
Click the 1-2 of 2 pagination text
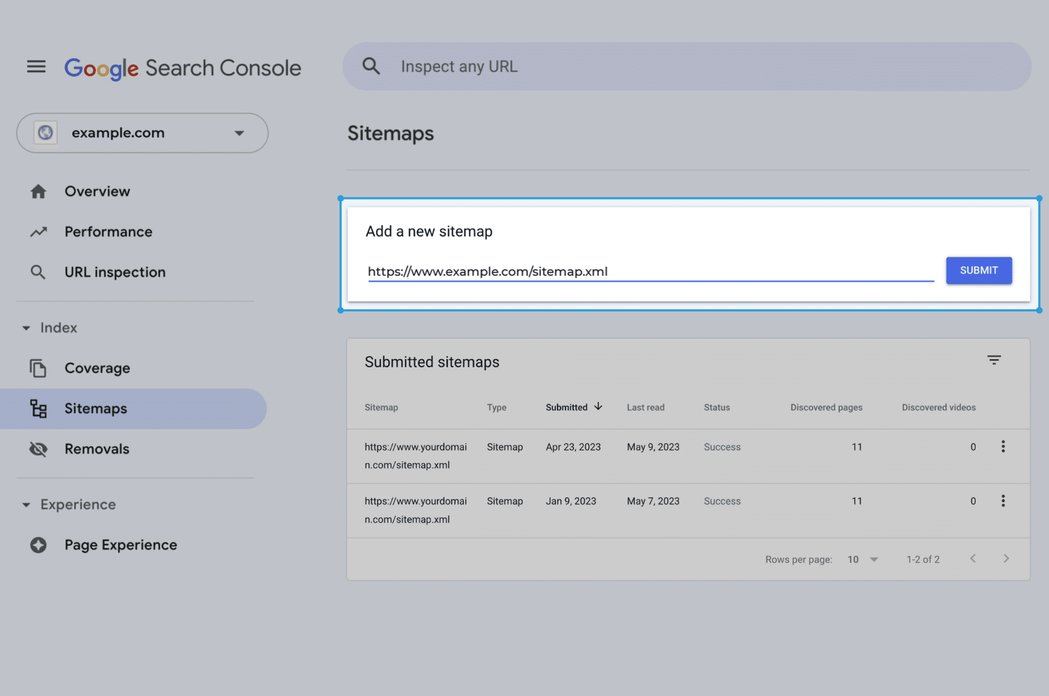(923, 559)
